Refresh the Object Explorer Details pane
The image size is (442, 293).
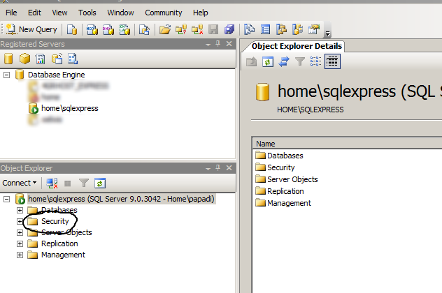pyautogui.click(x=268, y=61)
